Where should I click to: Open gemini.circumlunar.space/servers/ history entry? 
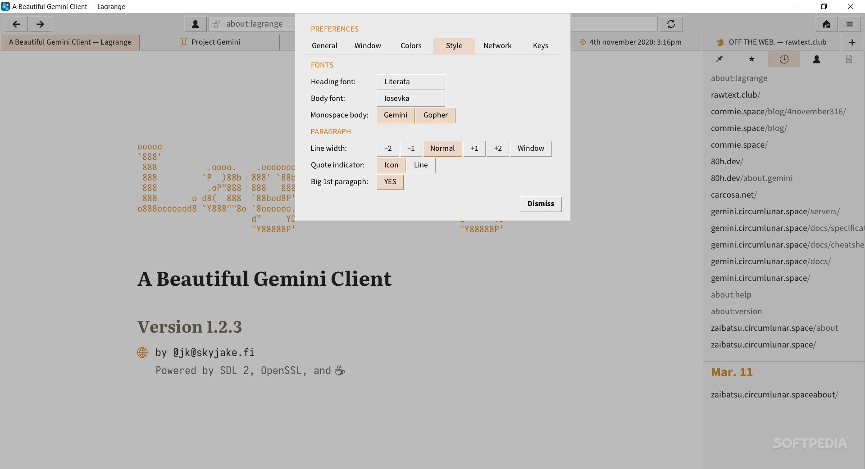point(783,212)
